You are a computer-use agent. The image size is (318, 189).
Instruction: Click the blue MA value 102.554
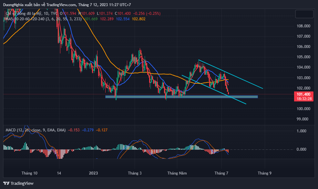[x=123, y=19]
